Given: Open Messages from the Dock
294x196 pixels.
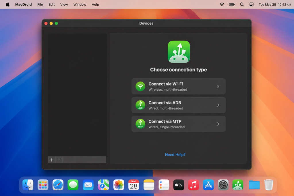Looking at the screenshot, I should (73, 185).
